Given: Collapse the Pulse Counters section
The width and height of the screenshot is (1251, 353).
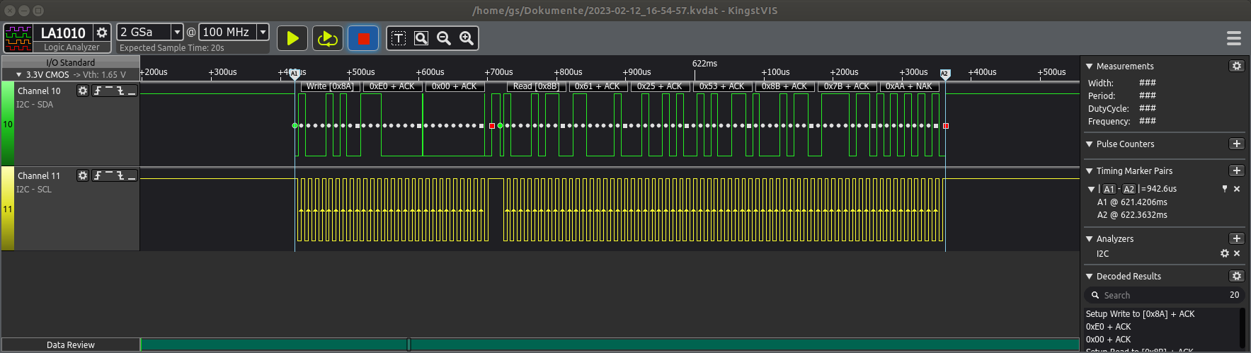Looking at the screenshot, I should (x=1090, y=144).
